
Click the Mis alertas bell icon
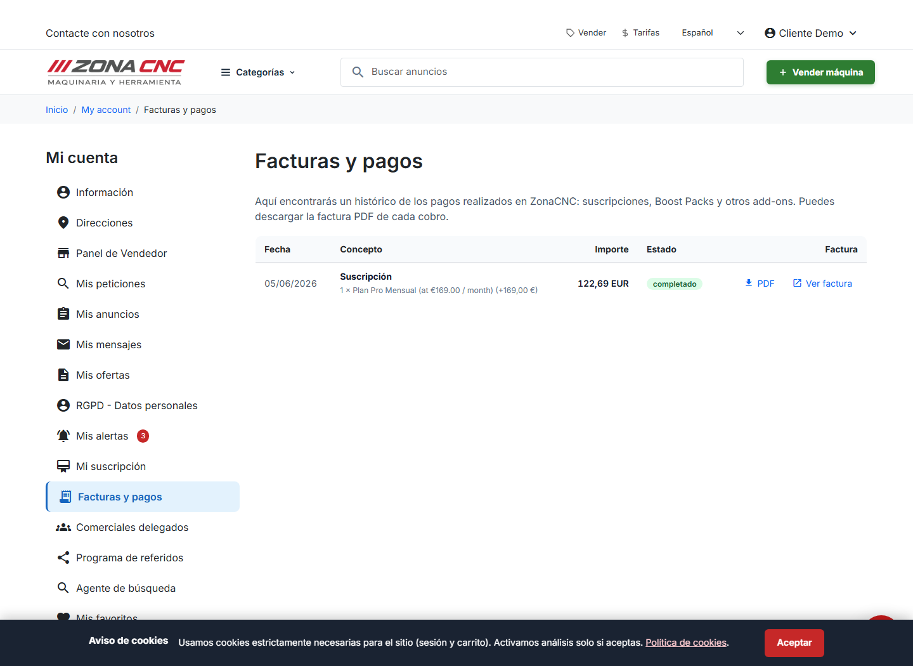63,436
